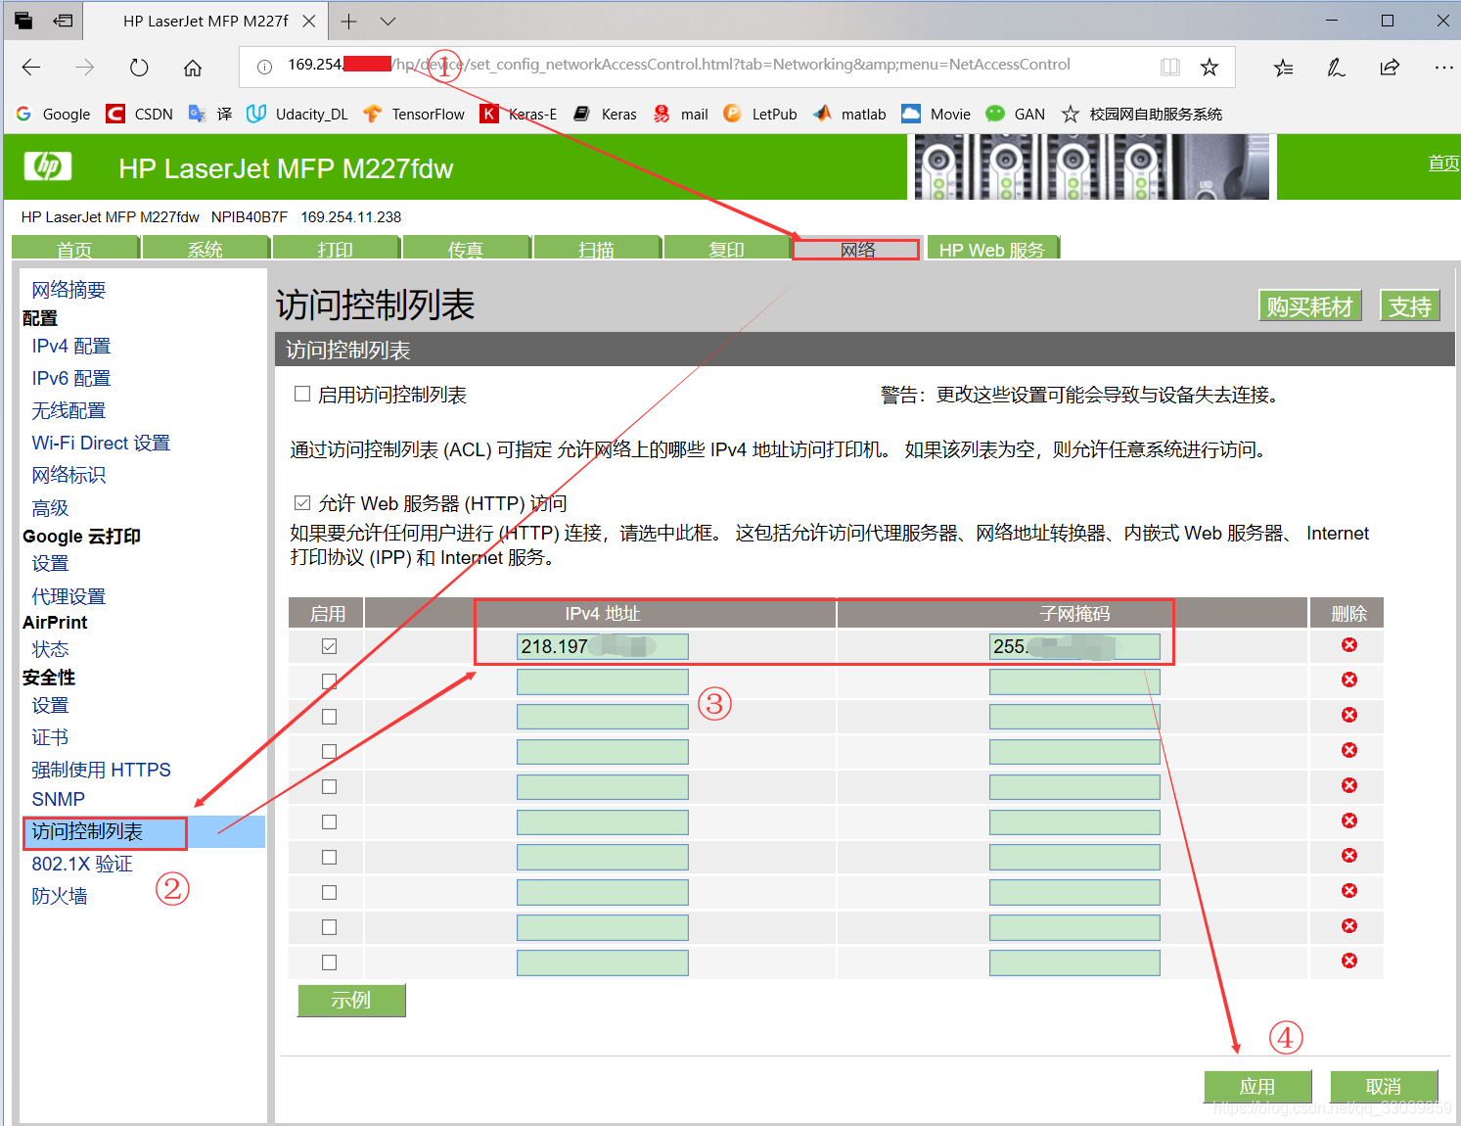Close the HP LaserJet MFP M227f tab
1461x1126 pixels.
(x=308, y=21)
